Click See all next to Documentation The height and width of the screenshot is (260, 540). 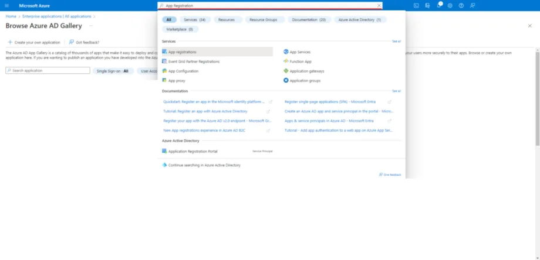[x=396, y=91]
